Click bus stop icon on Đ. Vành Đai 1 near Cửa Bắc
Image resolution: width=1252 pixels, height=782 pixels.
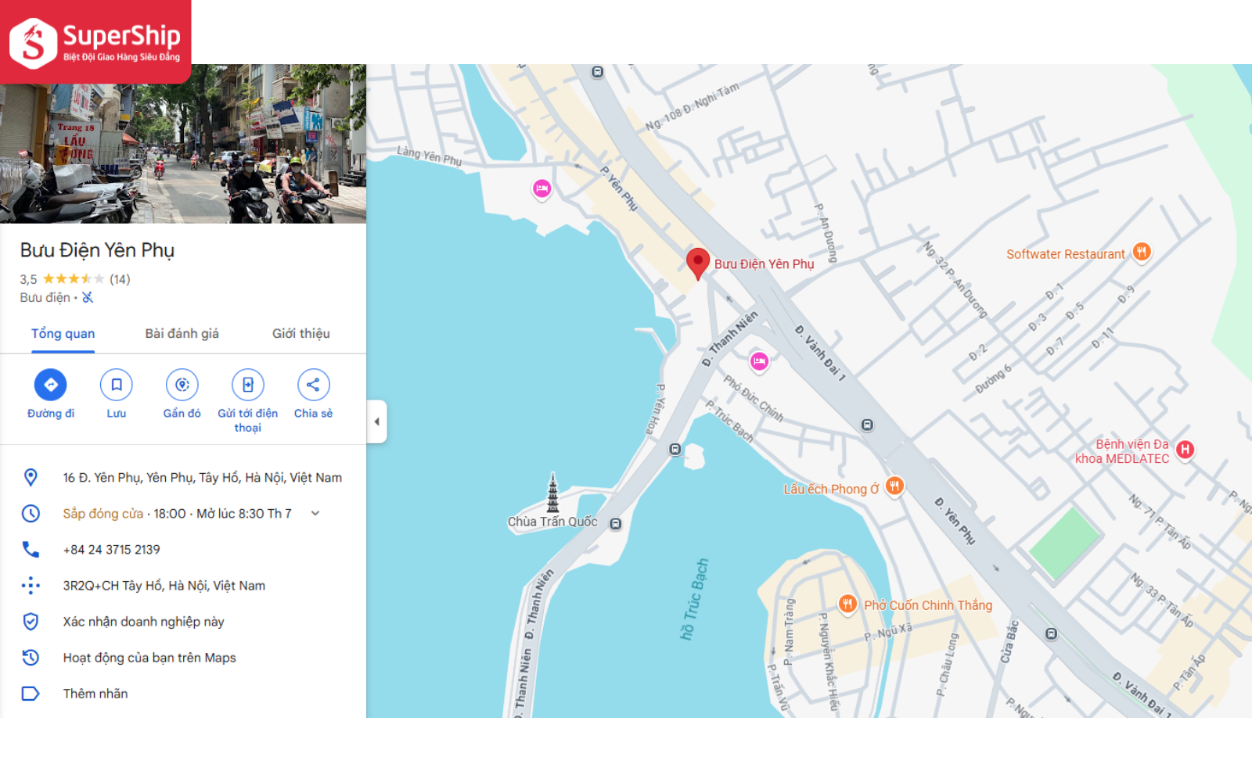point(1052,633)
